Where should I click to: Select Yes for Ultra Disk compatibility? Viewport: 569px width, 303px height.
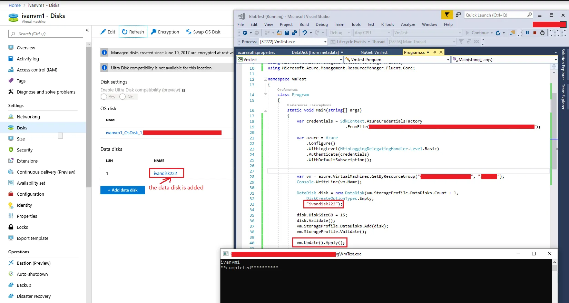(x=104, y=97)
